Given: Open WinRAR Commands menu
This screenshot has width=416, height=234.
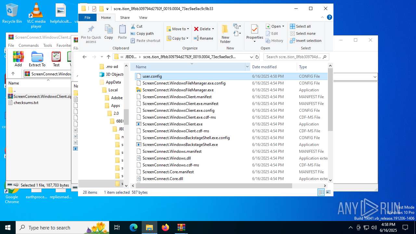Looking at the screenshot, I should coord(29,45).
